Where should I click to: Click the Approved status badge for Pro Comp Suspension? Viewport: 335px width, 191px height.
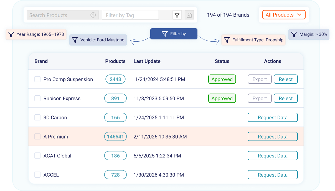[x=222, y=79]
